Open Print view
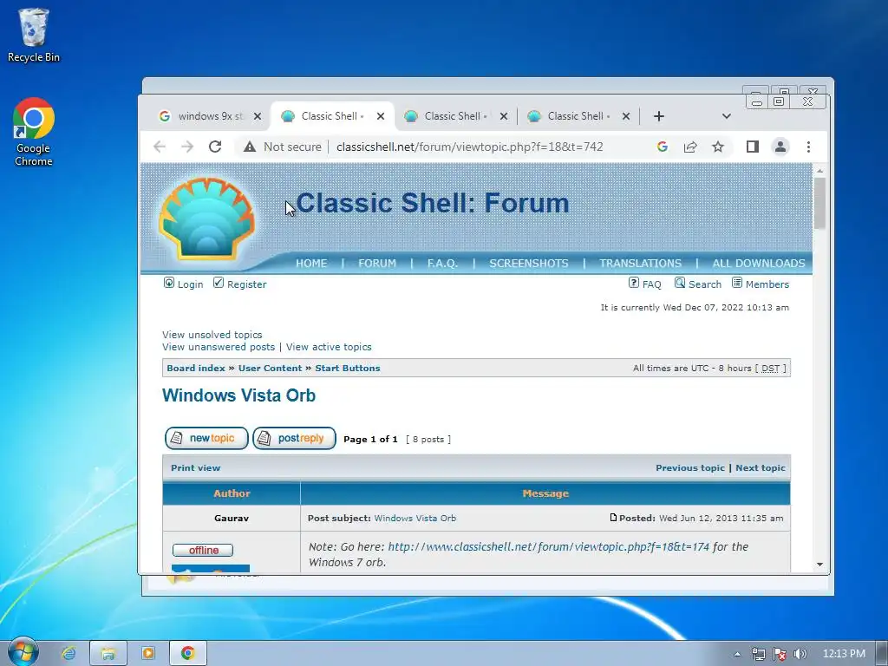Viewport: 888px width, 666px height. point(195,467)
